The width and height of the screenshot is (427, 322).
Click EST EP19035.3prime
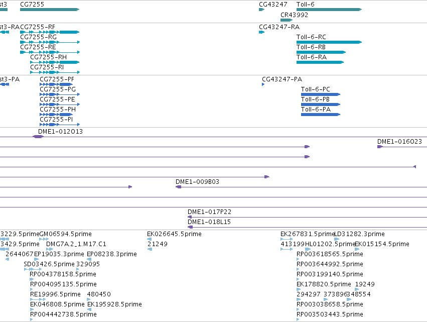click(36, 259)
